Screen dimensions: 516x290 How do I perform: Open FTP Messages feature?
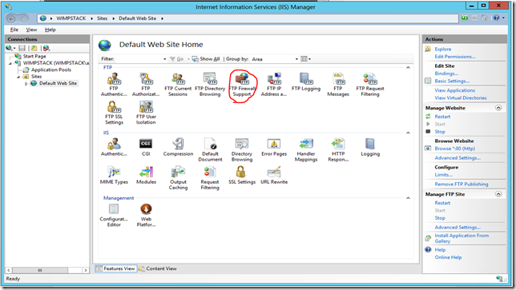pos(338,85)
